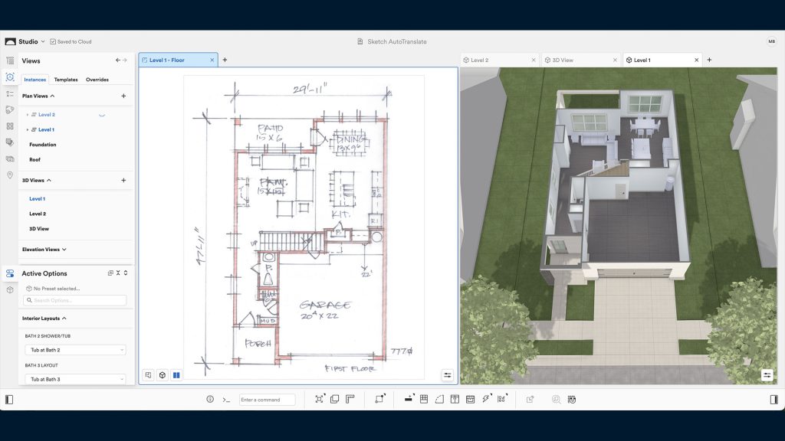Image resolution: width=785 pixels, height=441 pixels.
Task: Add a new Plan View with plus
Action: click(123, 96)
